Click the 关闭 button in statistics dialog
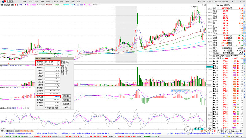 tap(66, 108)
